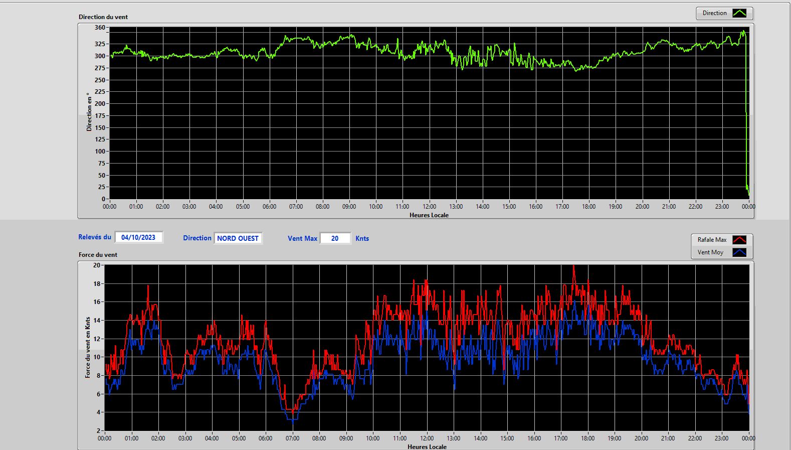
Task: Click the Heures Locale label under direction chart
Action: click(429, 215)
